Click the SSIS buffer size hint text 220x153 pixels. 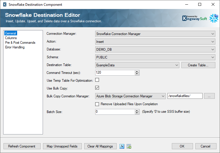[166, 112]
